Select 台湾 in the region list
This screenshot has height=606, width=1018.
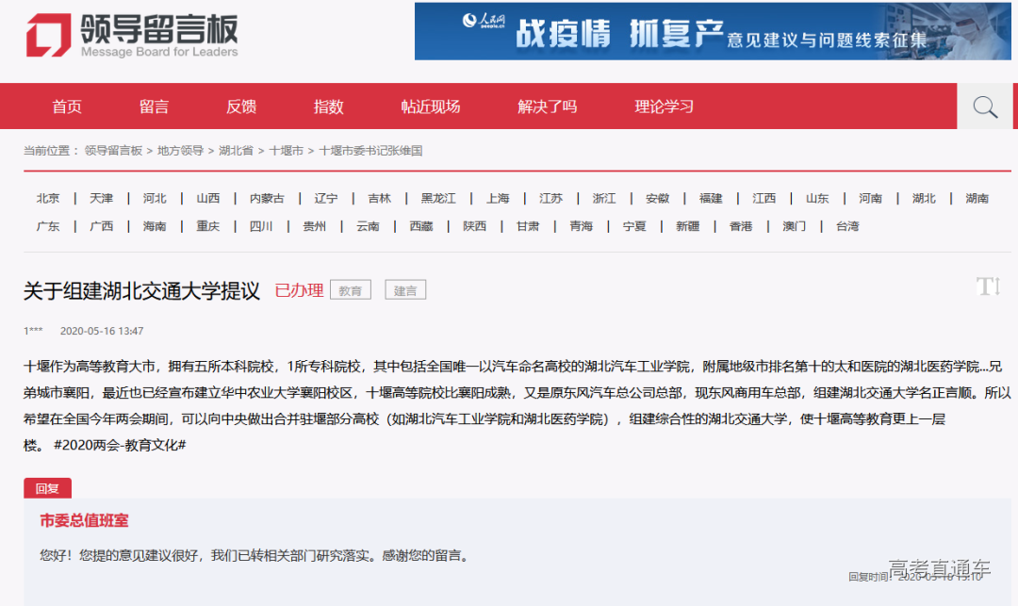coord(847,227)
